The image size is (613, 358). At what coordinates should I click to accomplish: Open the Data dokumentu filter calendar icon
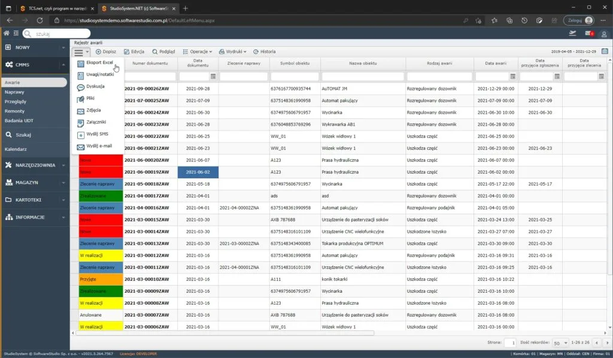[213, 76]
